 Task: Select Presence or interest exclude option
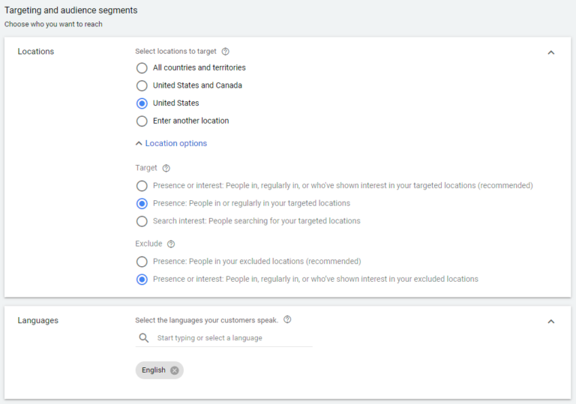(142, 280)
